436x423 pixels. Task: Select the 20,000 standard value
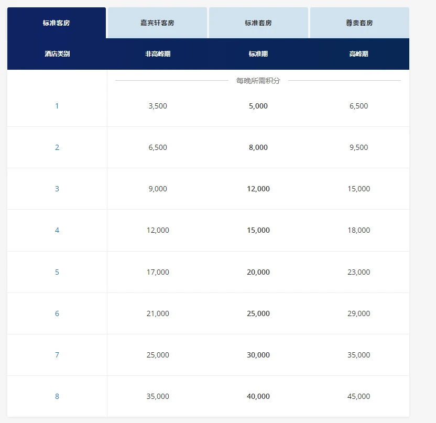click(258, 272)
